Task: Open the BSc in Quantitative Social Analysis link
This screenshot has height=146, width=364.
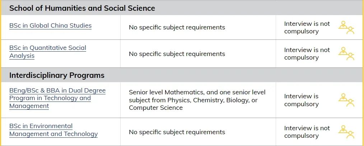Action: pyautogui.click(x=48, y=52)
